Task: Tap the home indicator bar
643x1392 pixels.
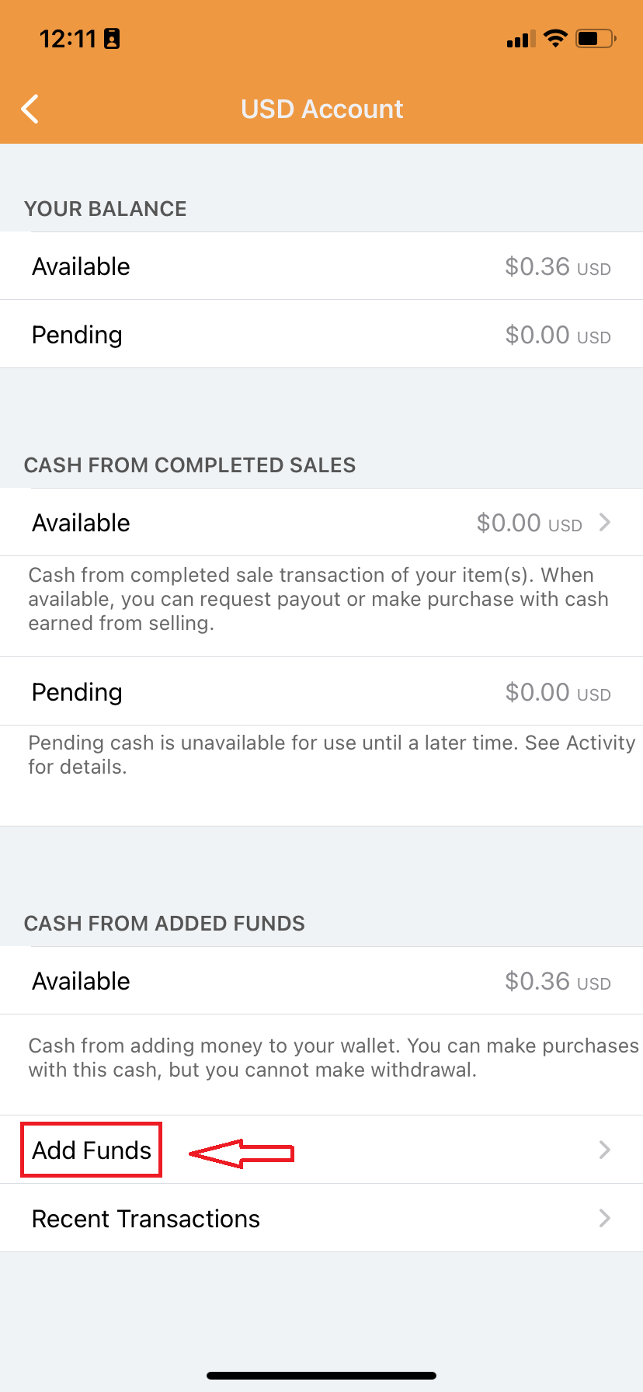Action: coord(321,1376)
